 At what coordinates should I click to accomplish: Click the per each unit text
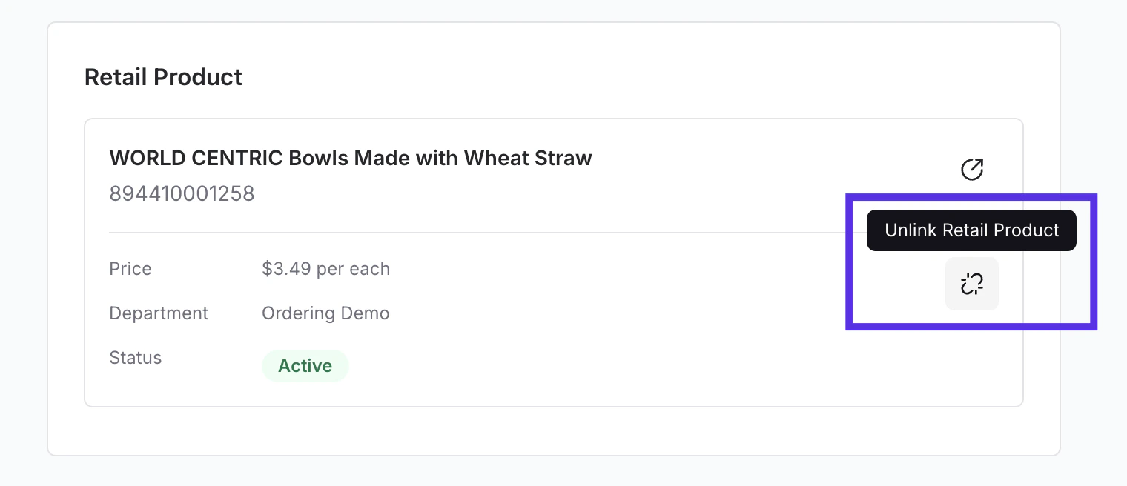click(353, 268)
